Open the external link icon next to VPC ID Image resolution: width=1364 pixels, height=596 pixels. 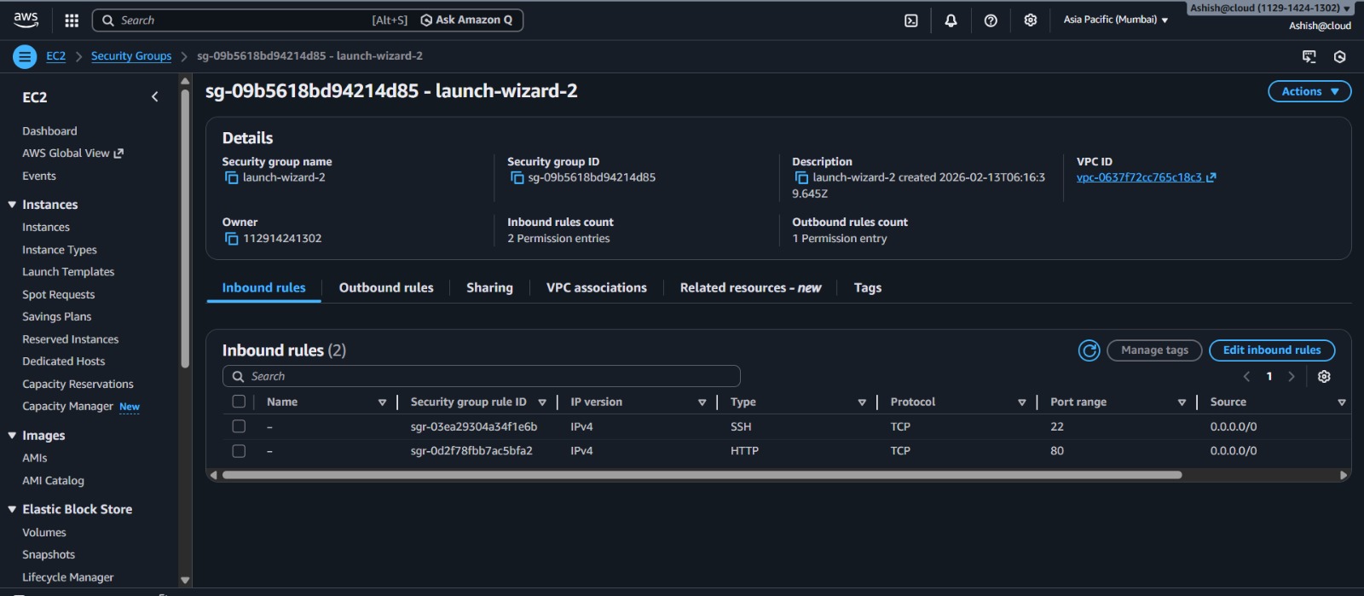click(x=1211, y=177)
